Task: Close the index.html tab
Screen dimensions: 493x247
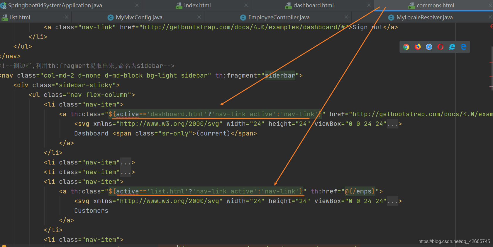Action: pyautogui.click(x=246, y=5)
